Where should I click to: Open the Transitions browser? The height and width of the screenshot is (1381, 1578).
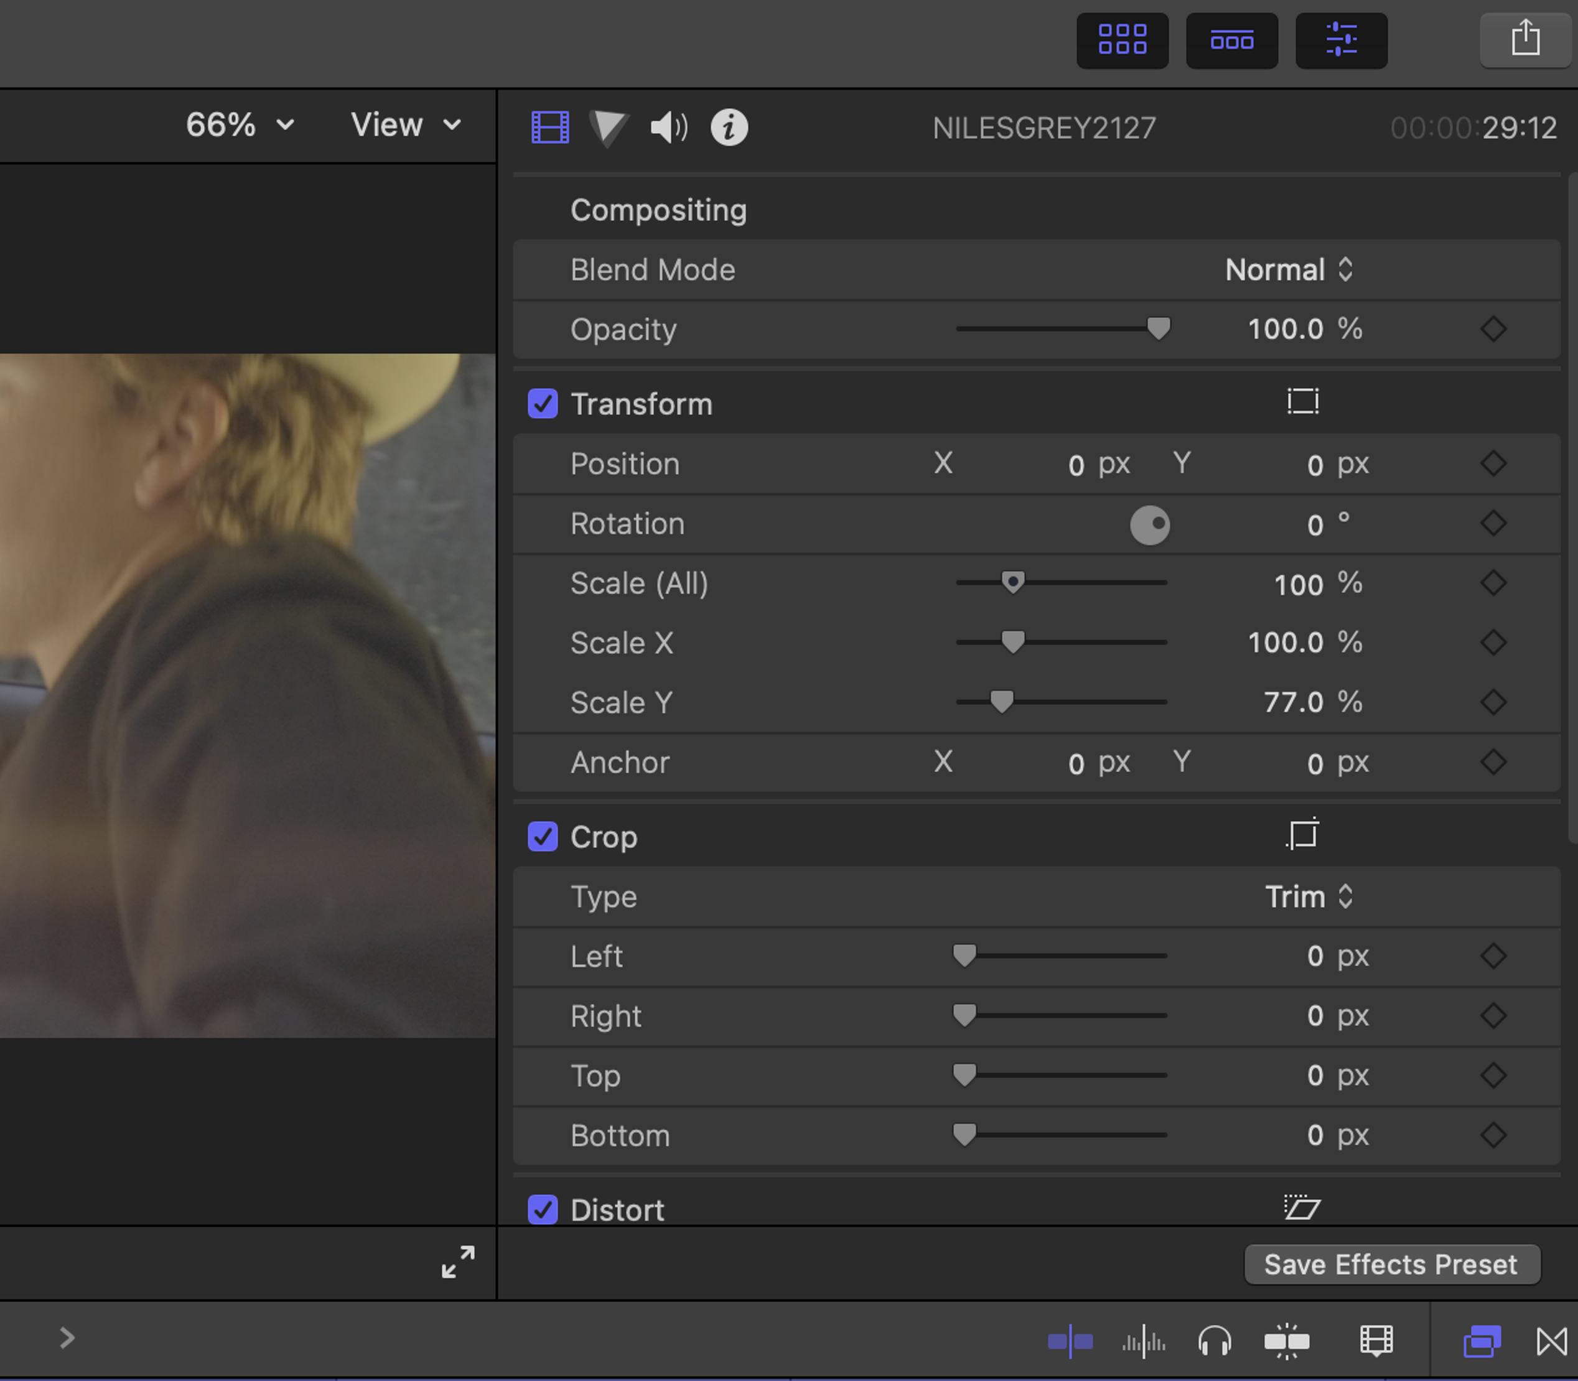[1552, 1342]
